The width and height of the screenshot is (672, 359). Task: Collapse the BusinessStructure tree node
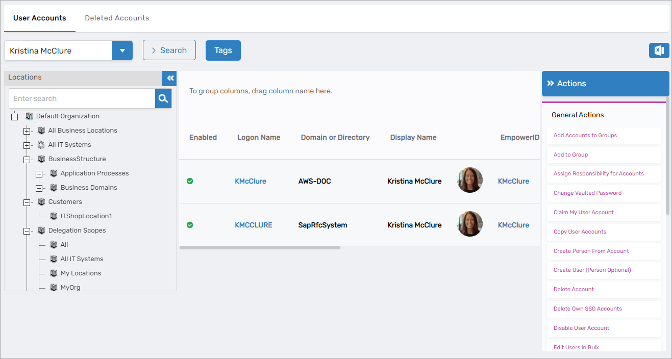point(27,159)
